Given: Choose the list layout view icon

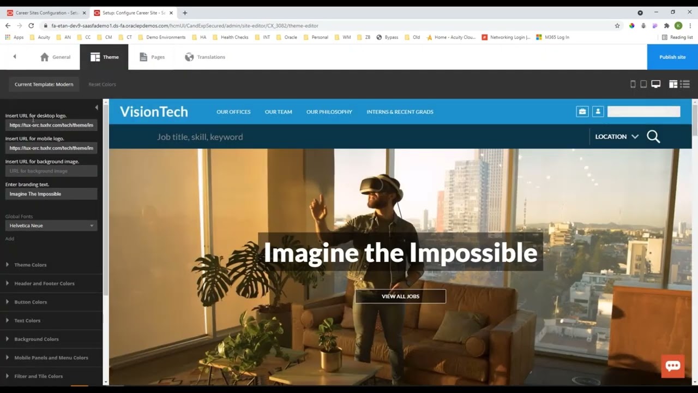Looking at the screenshot, I should coord(685,84).
